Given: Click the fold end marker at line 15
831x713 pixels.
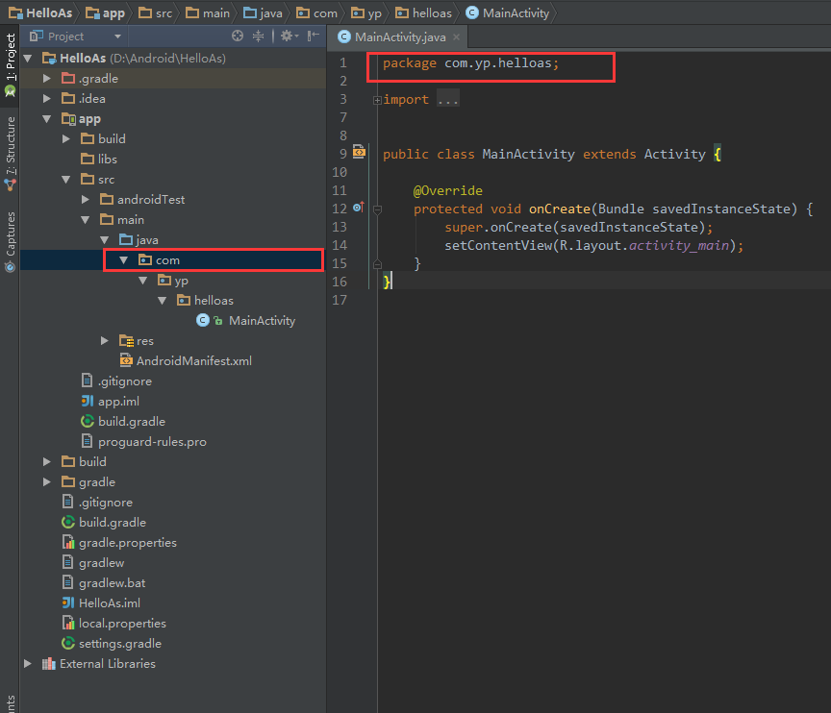Looking at the screenshot, I should (377, 263).
